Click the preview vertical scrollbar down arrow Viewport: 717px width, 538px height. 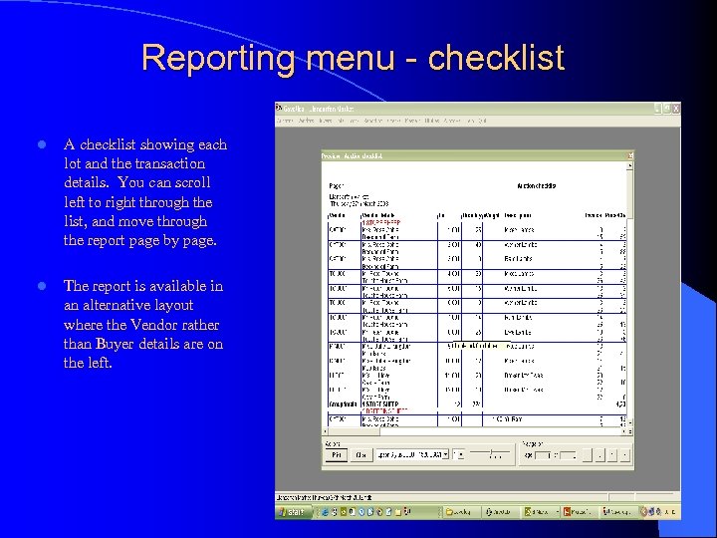tap(630, 422)
